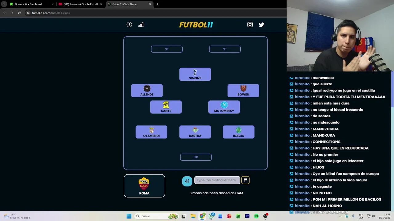Click the Kante player card
This screenshot has height=221, width=394.
point(166,107)
